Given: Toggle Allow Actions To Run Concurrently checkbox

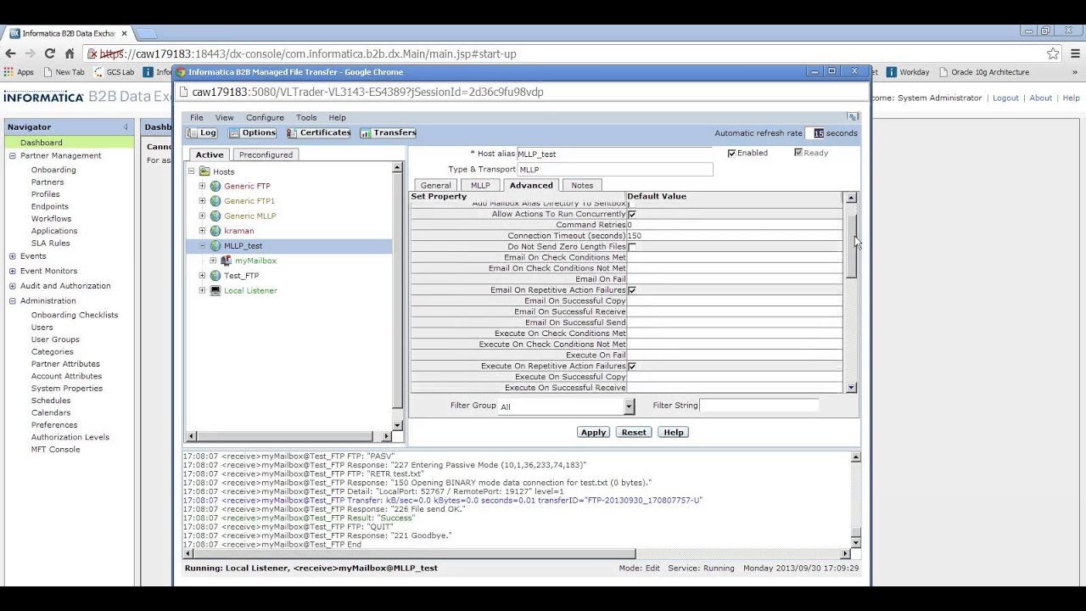Looking at the screenshot, I should point(632,215).
